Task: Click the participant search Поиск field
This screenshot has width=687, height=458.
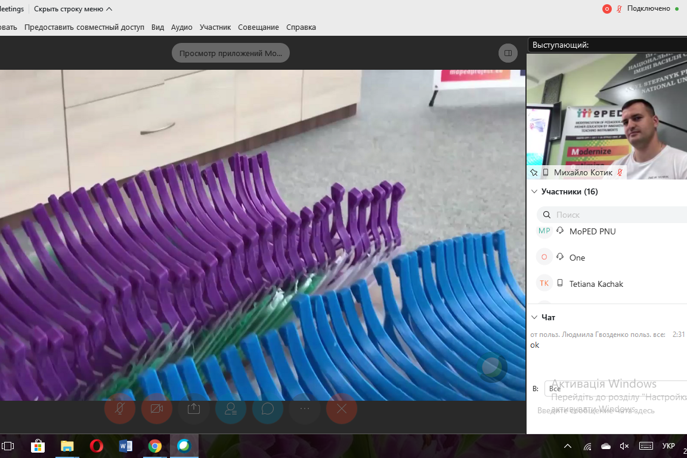Action: pyautogui.click(x=614, y=215)
